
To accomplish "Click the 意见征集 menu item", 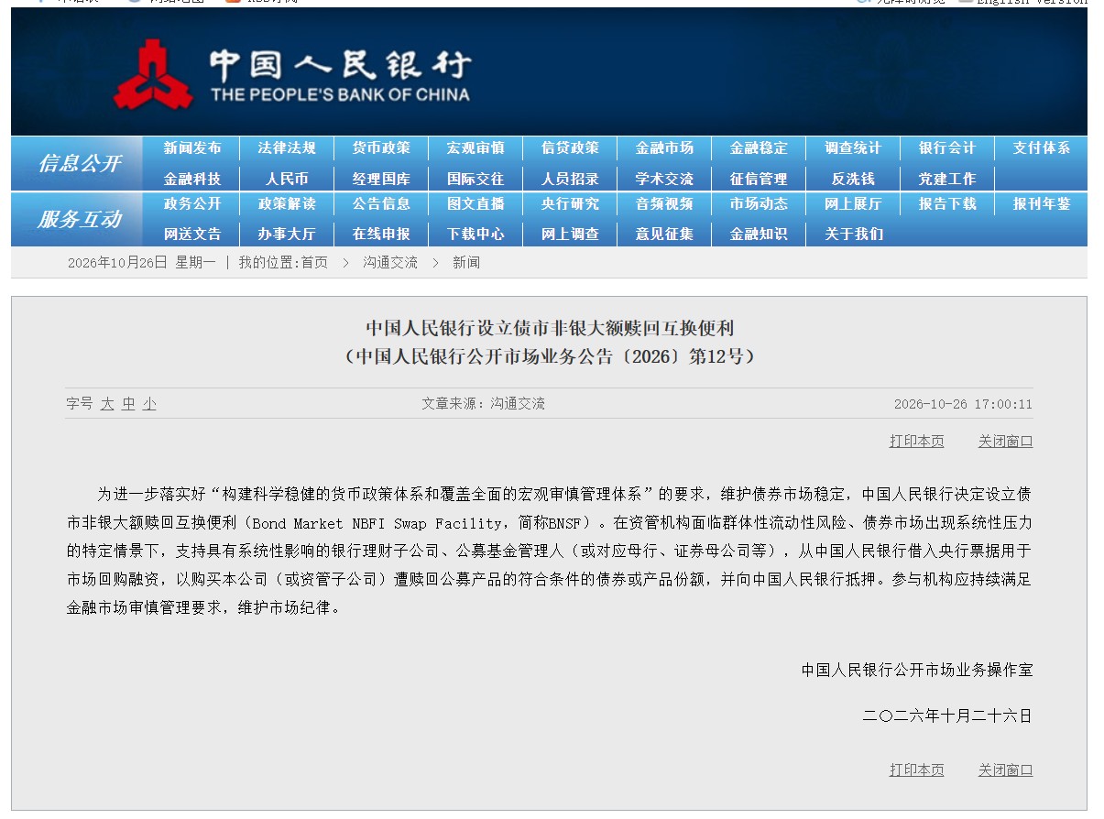I will [664, 234].
